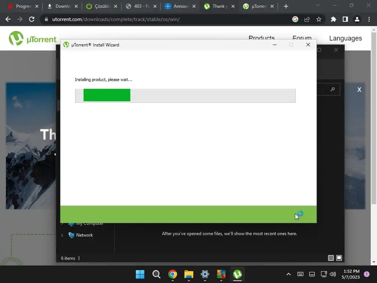Show hidden system tray icons
The height and width of the screenshot is (283, 377).
(289, 274)
